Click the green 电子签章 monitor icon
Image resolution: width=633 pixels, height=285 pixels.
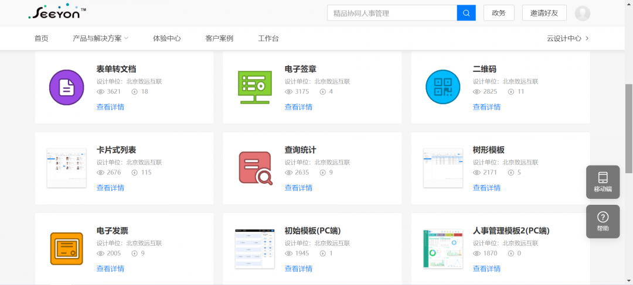(x=255, y=87)
